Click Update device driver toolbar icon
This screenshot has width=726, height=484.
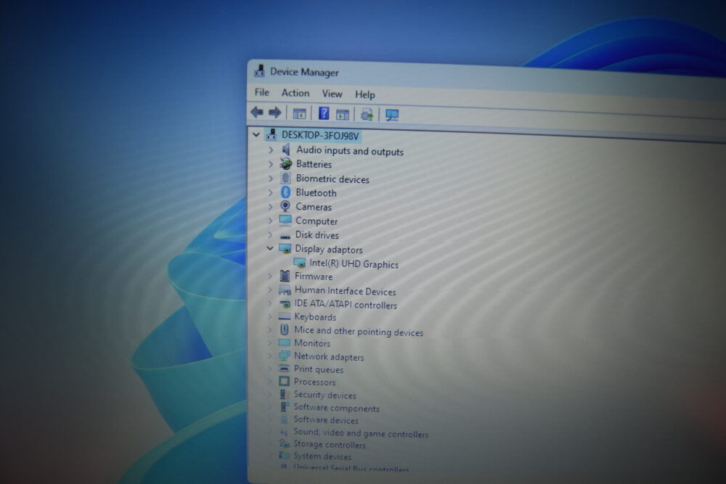point(367,115)
